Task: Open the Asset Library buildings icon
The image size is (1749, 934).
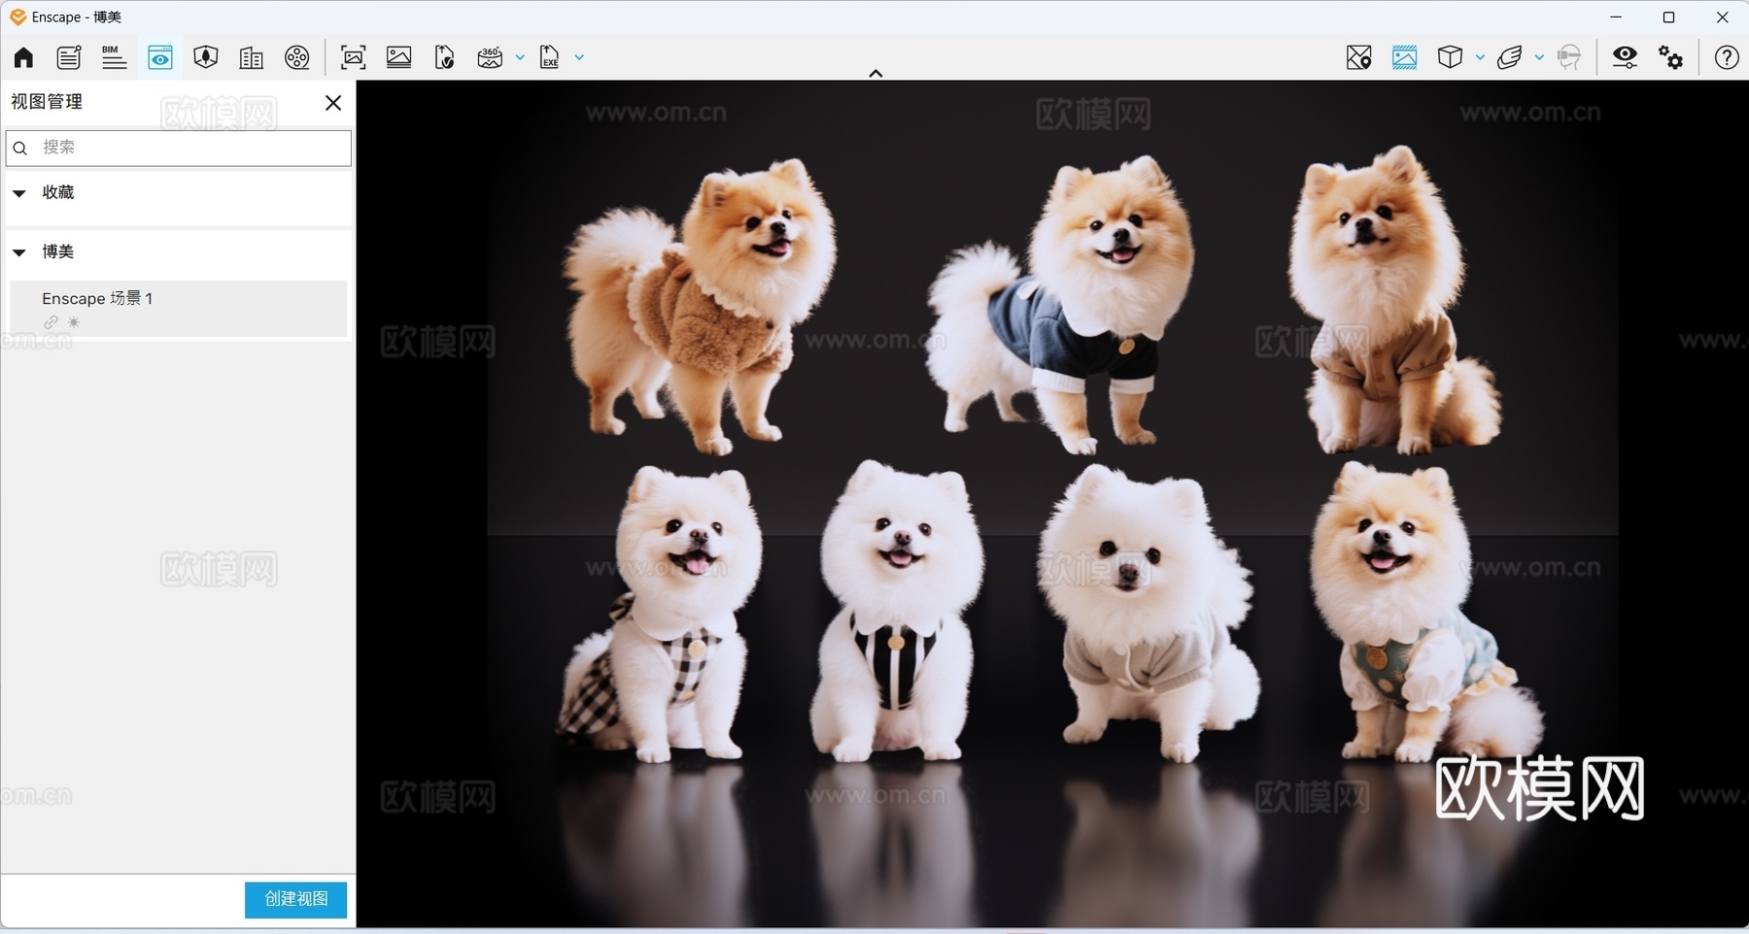Action: [252, 57]
